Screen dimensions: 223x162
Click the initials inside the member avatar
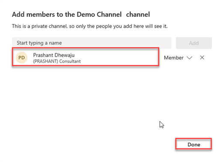tap(21, 58)
